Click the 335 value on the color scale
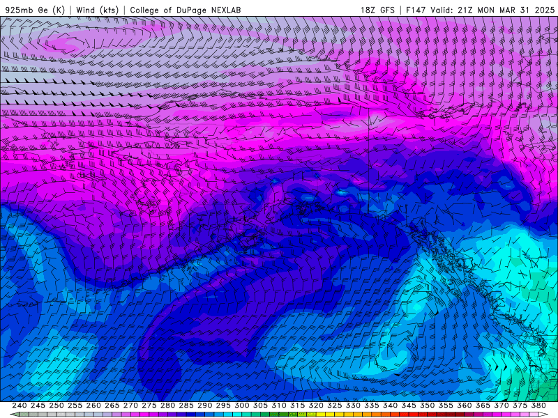This screenshot has height=418, width=558. [372, 405]
